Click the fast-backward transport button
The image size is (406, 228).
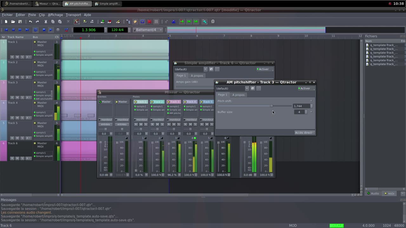13,30
